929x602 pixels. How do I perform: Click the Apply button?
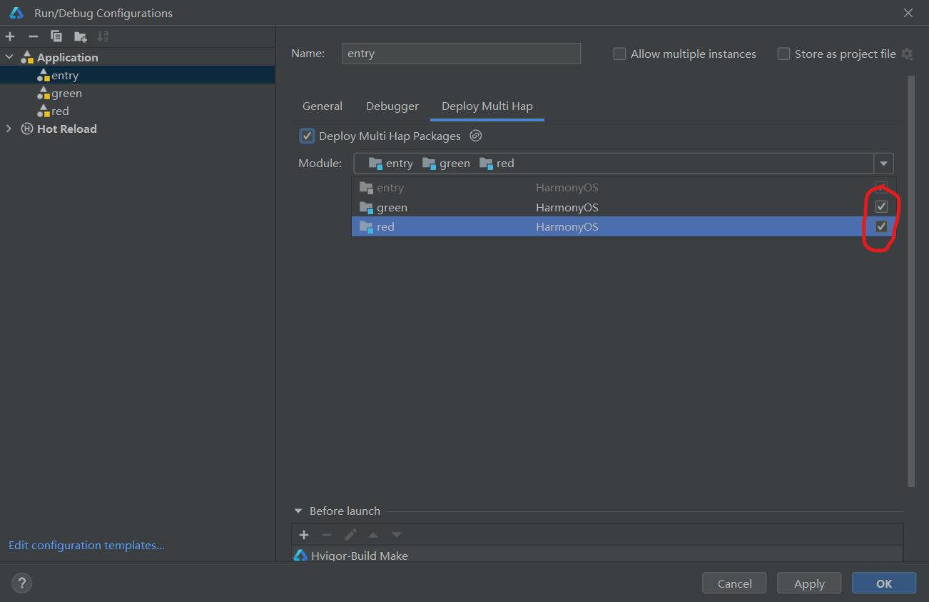[809, 583]
